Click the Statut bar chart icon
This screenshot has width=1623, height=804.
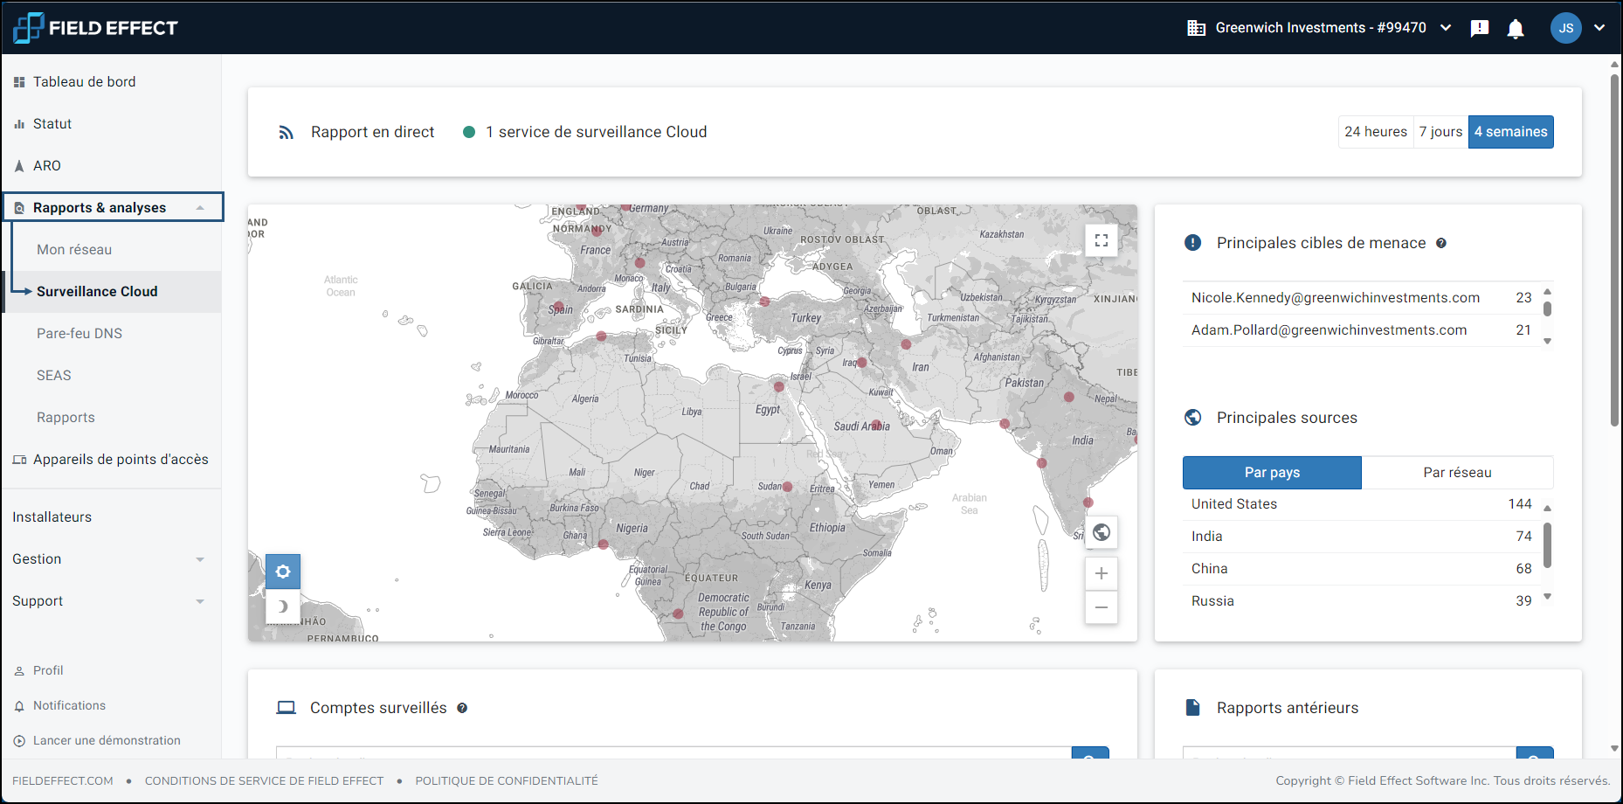pos(19,124)
